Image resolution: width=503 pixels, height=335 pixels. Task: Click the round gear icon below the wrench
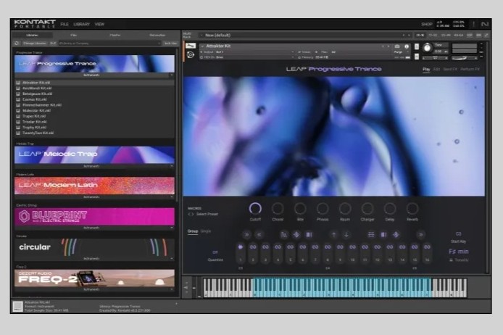pyautogui.click(x=191, y=54)
